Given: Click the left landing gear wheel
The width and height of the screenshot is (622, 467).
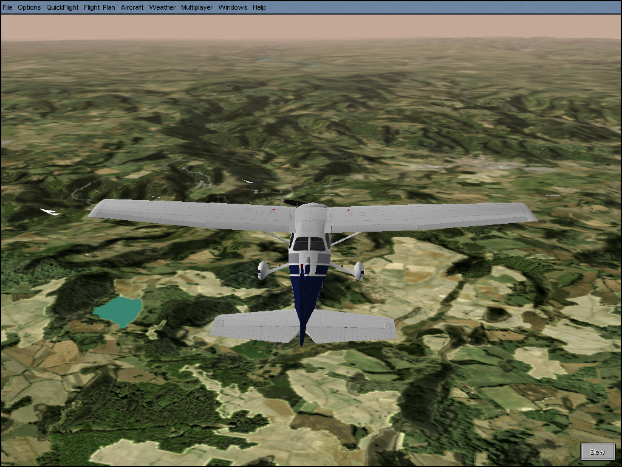Looking at the screenshot, I should pyautogui.click(x=262, y=271).
